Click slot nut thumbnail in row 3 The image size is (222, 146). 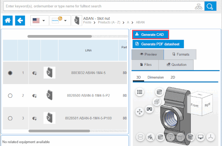(x=49, y=118)
